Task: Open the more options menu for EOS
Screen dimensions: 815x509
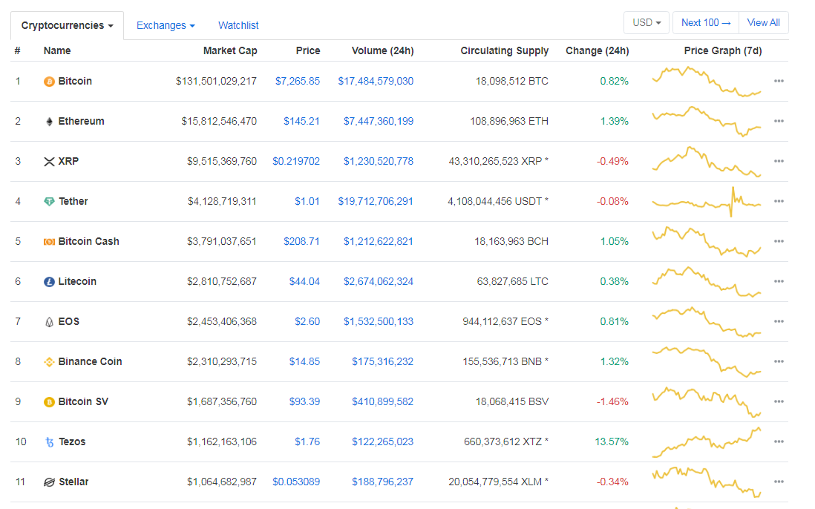Action: click(x=779, y=321)
